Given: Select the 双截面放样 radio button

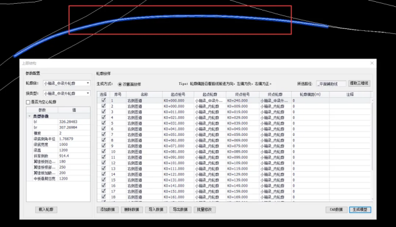Looking at the screenshot, I should point(120,84).
